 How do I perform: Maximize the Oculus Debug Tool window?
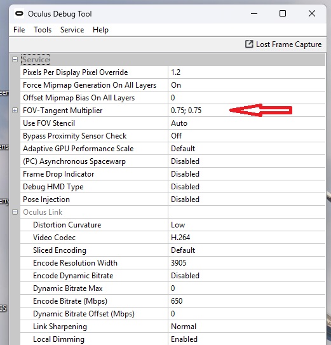click(x=283, y=13)
